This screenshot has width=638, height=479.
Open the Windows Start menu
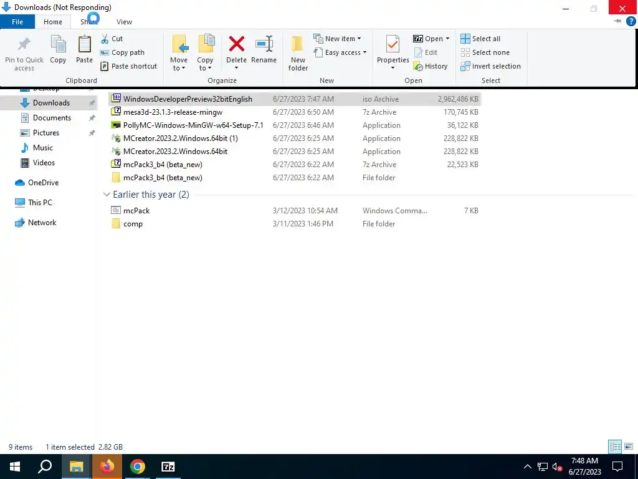(x=15, y=467)
